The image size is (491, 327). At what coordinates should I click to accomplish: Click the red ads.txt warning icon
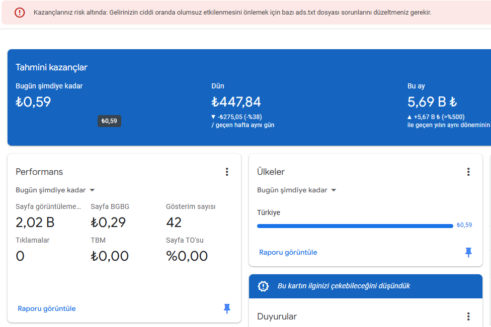pos(20,13)
